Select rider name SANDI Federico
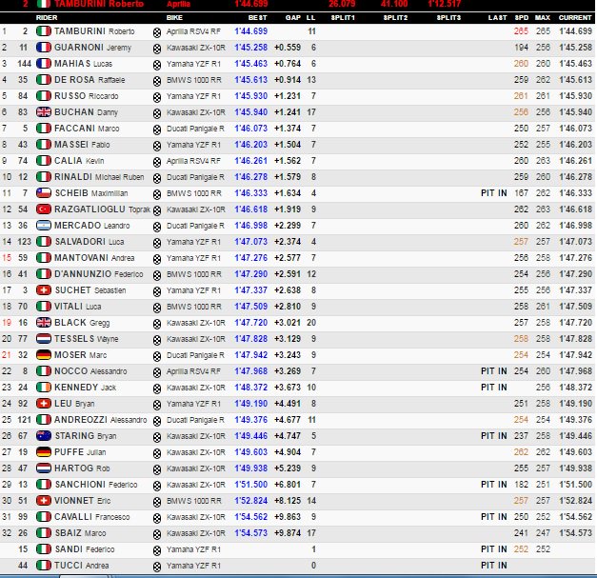 pyautogui.click(x=85, y=549)
